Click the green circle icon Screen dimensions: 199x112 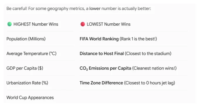pyautogui.click(x=10, y=24)
